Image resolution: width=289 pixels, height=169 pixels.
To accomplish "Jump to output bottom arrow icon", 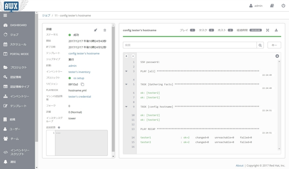I will [277, 56].
